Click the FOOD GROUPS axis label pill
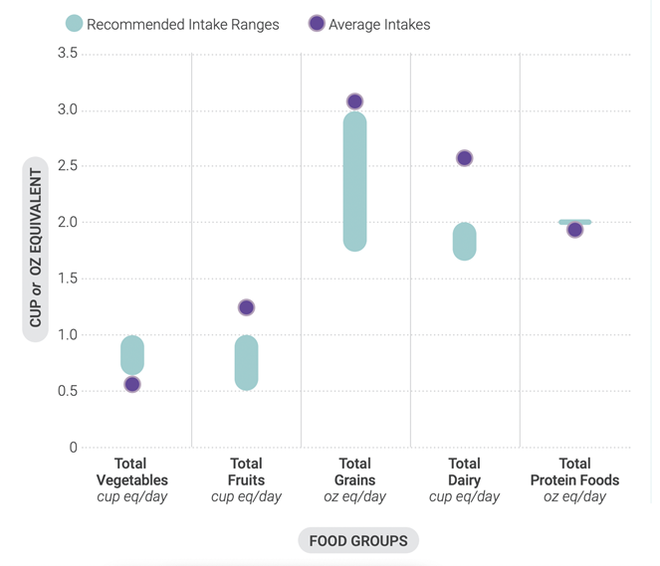Viewport: 660px width, 566px height. pyautogui.click(x=358, y=541)
